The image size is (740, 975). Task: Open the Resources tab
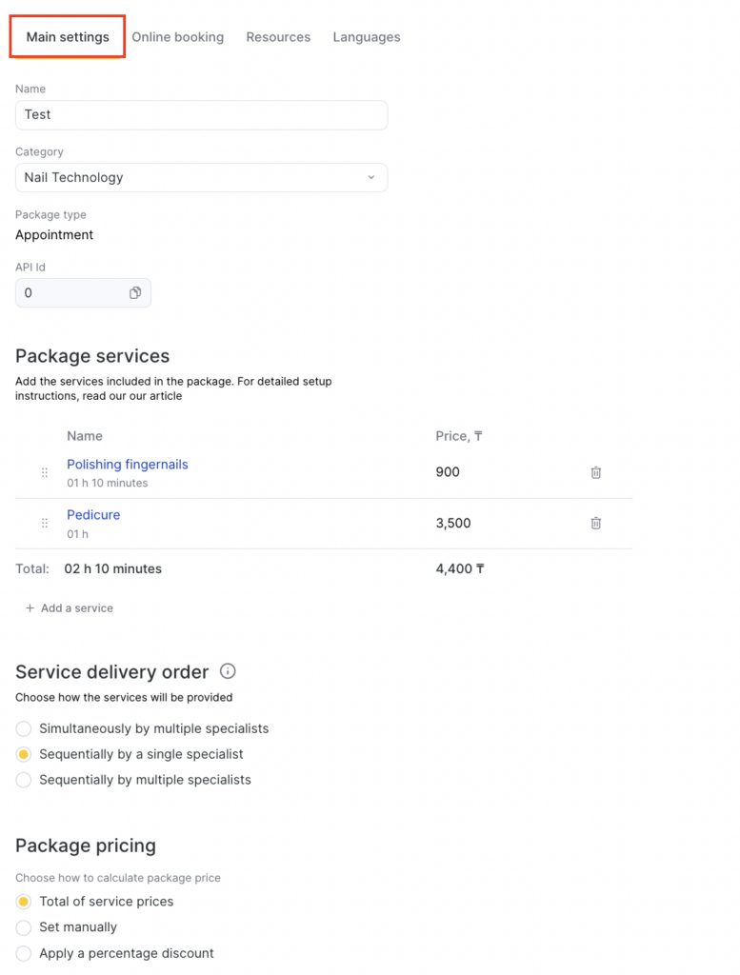278,37
